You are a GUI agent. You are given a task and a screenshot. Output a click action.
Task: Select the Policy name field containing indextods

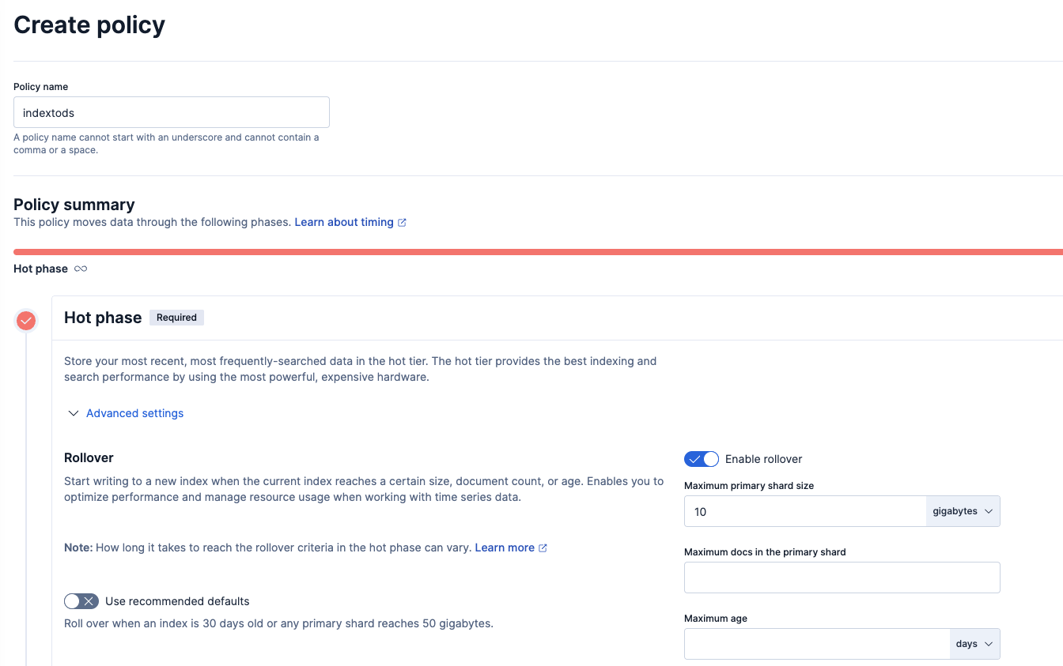click(171, 111)
